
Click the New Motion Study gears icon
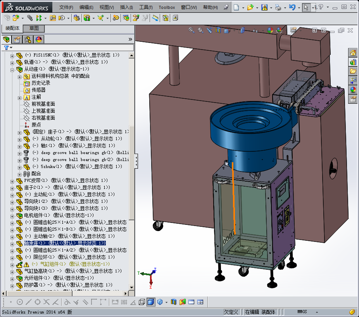click(x=116, y=18)
